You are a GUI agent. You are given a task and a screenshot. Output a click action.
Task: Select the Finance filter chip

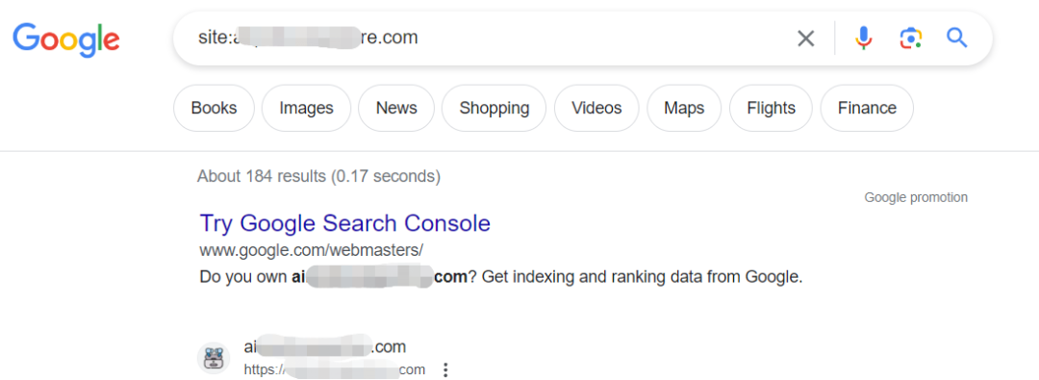867,108
